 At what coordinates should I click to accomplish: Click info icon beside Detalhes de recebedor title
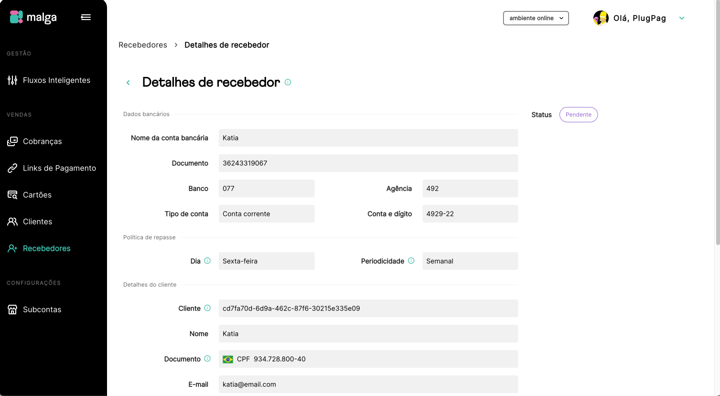click(x=288, y=82)
